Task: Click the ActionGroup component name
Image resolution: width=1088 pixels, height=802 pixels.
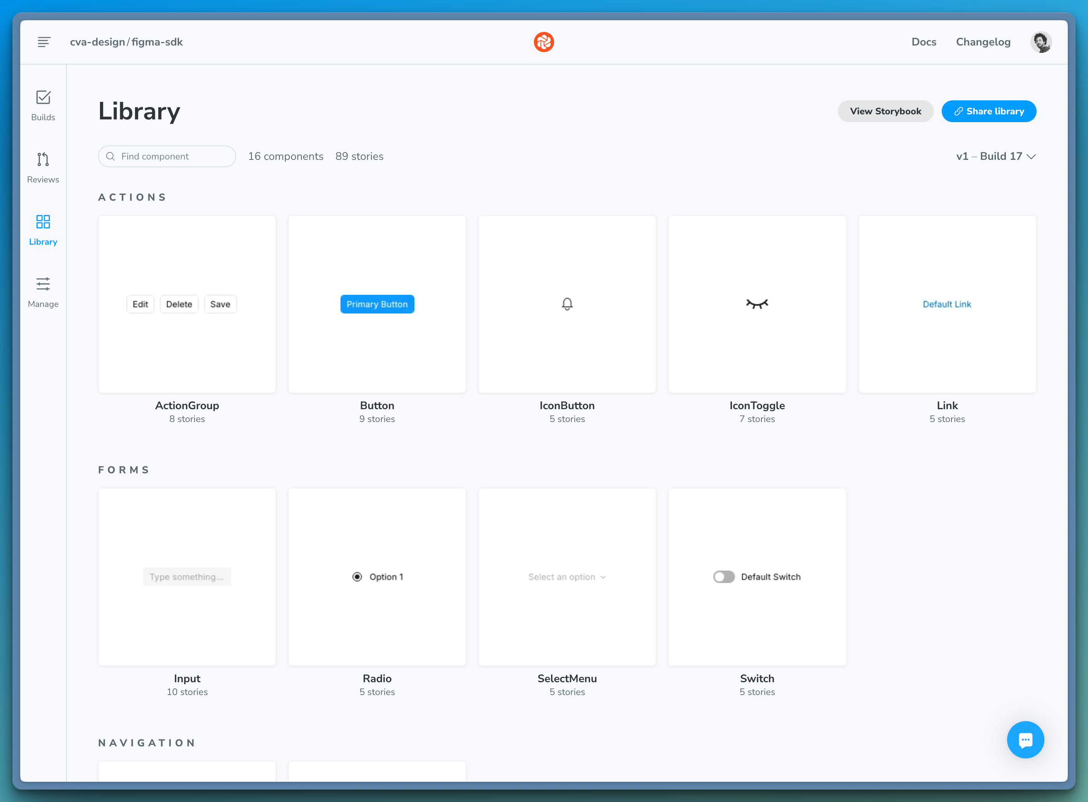Action: 187,405
